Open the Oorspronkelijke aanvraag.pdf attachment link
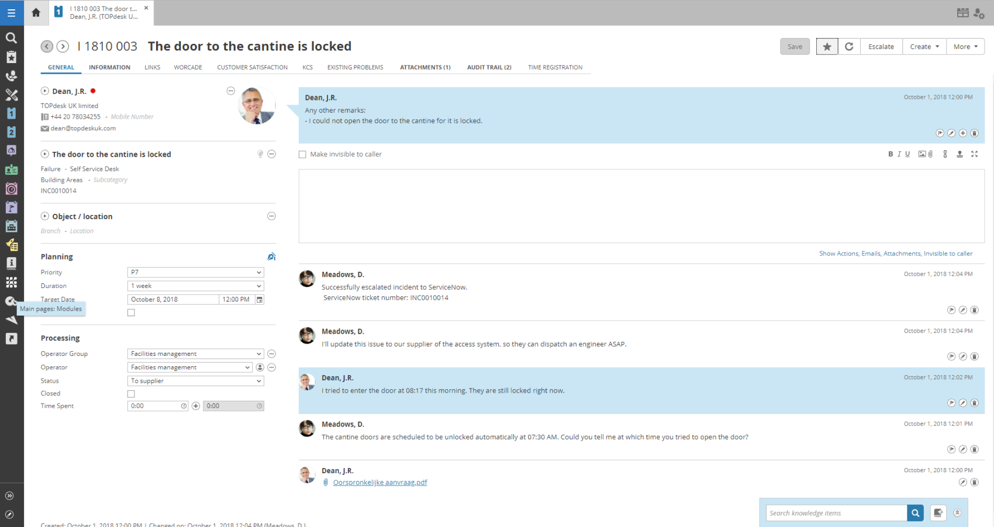994x527 pixels. [x=380, y=483]
